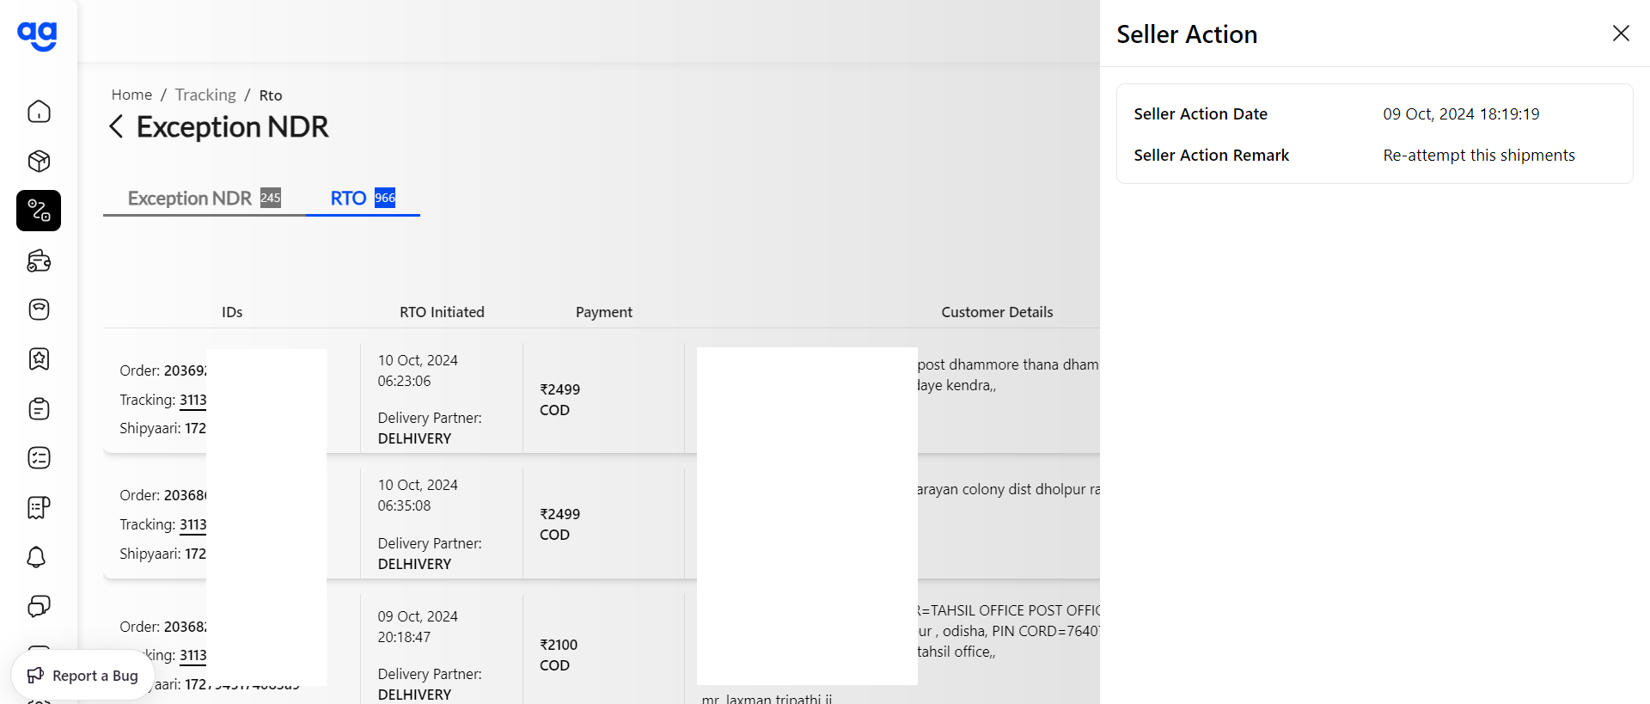Open first row's tracking number link
The width and height of the screenshot is (1650, 704).
192,401
